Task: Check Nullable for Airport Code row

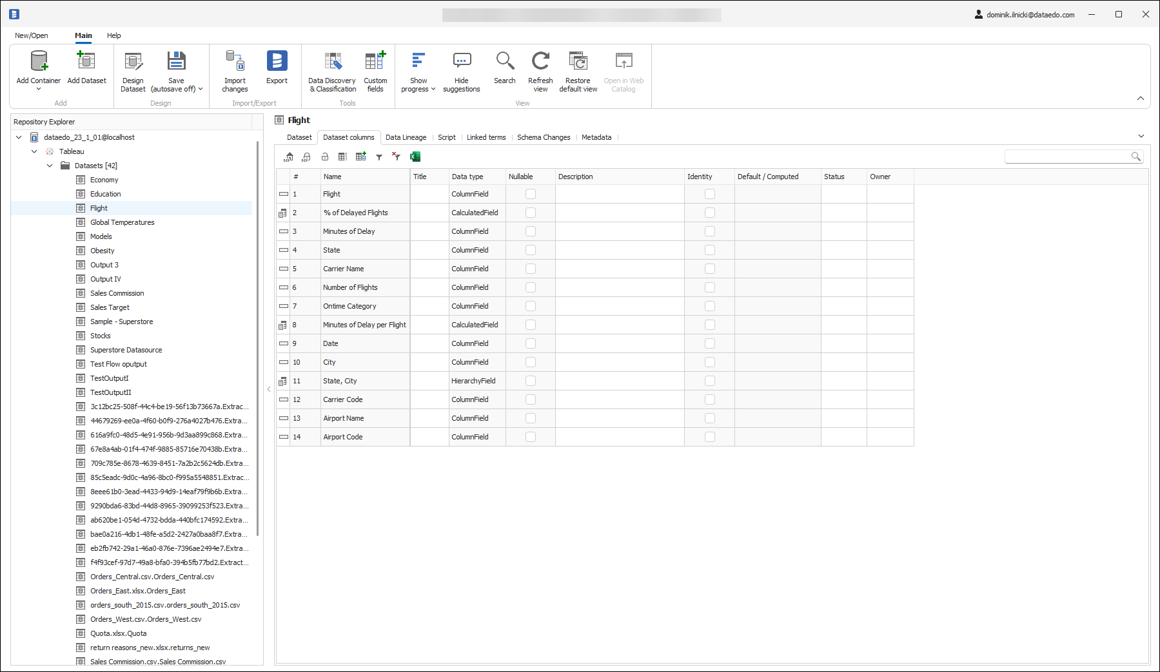Action: 530,437
